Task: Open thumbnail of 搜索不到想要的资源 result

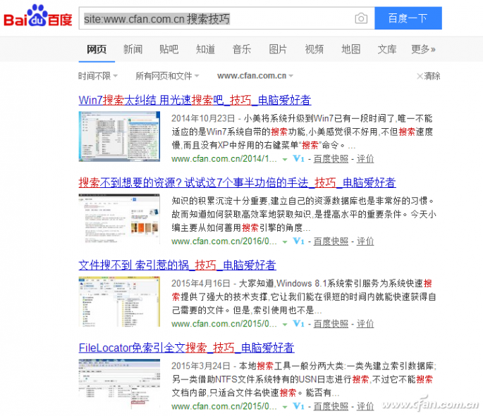Action: coord(119,219)
